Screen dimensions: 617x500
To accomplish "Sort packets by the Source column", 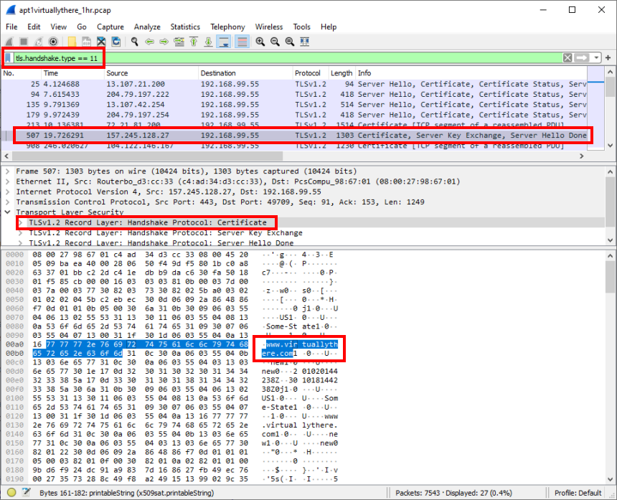I will pyautogui.click(x=151, y=73).
